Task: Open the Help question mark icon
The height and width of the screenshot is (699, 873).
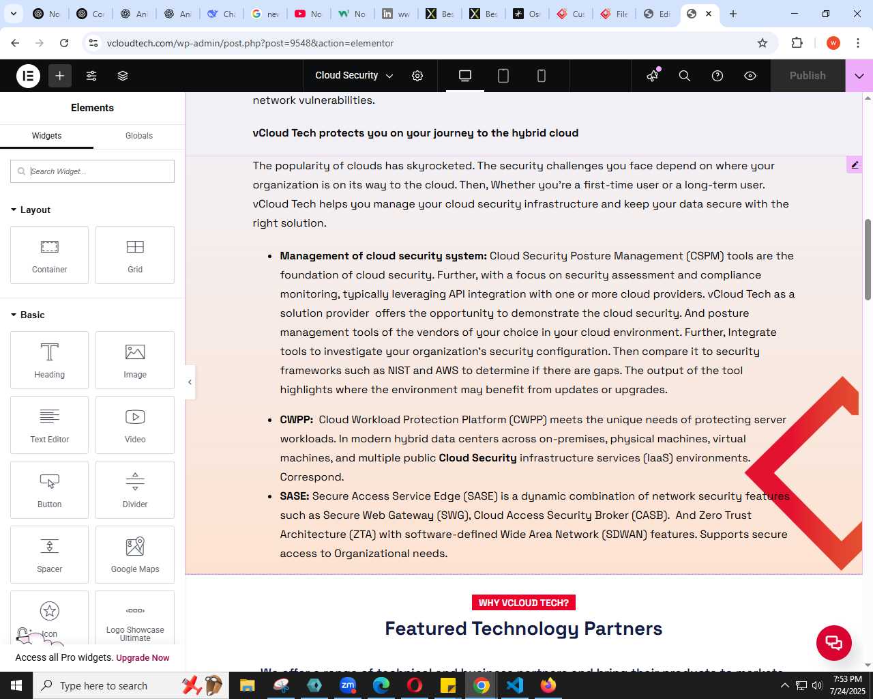Action: pos(717,76)
